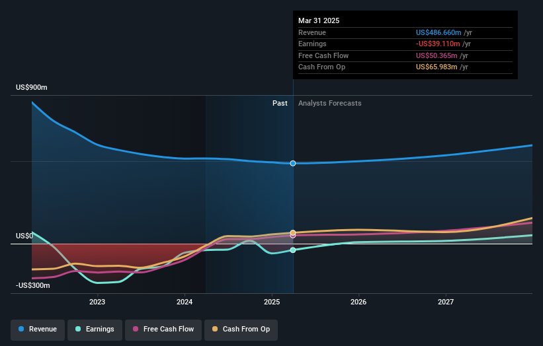
Task: Click the 2023 x-axis label
Action: click(x=97, y=302)
